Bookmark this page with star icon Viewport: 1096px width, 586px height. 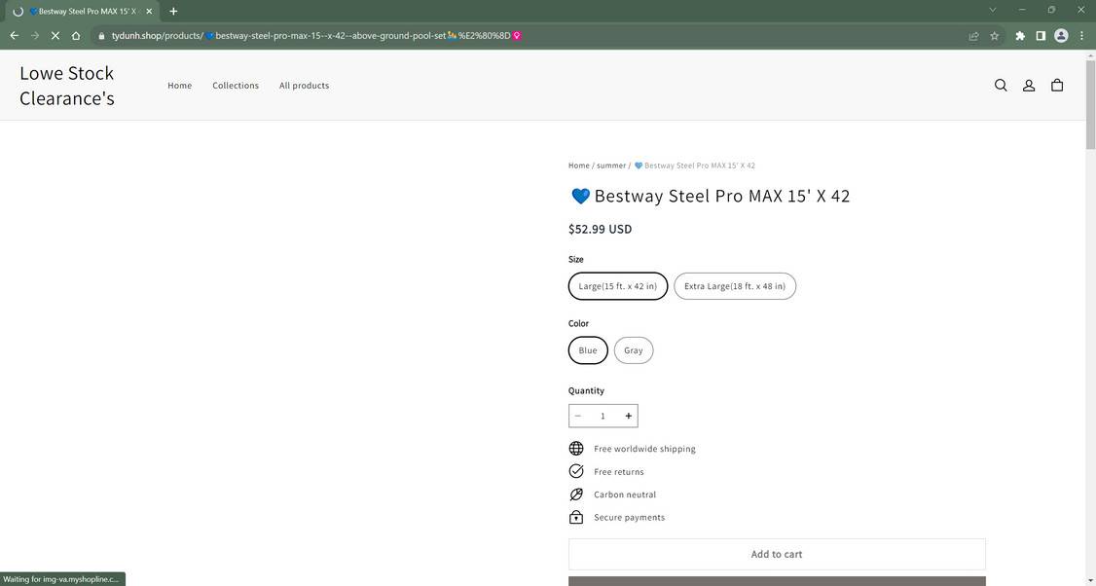coord(994,36)
